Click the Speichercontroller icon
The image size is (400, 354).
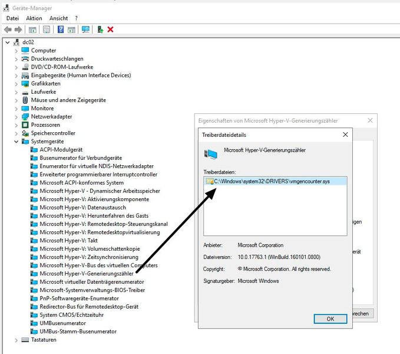pos(25,133)
